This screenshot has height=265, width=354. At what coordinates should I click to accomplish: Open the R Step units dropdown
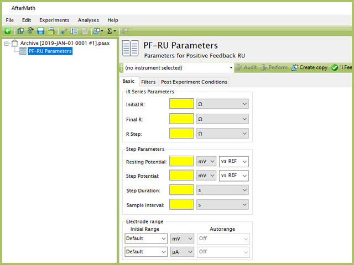click(222, 134)
